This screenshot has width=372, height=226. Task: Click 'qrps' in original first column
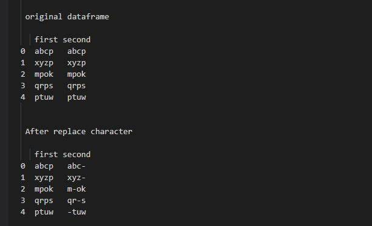(x=44, y=86)
